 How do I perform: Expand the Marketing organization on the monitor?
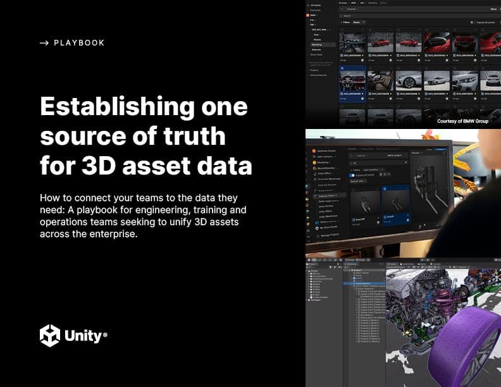(323, 163)
